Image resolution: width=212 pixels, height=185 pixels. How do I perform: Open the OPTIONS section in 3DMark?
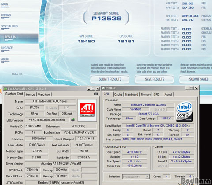6,15
